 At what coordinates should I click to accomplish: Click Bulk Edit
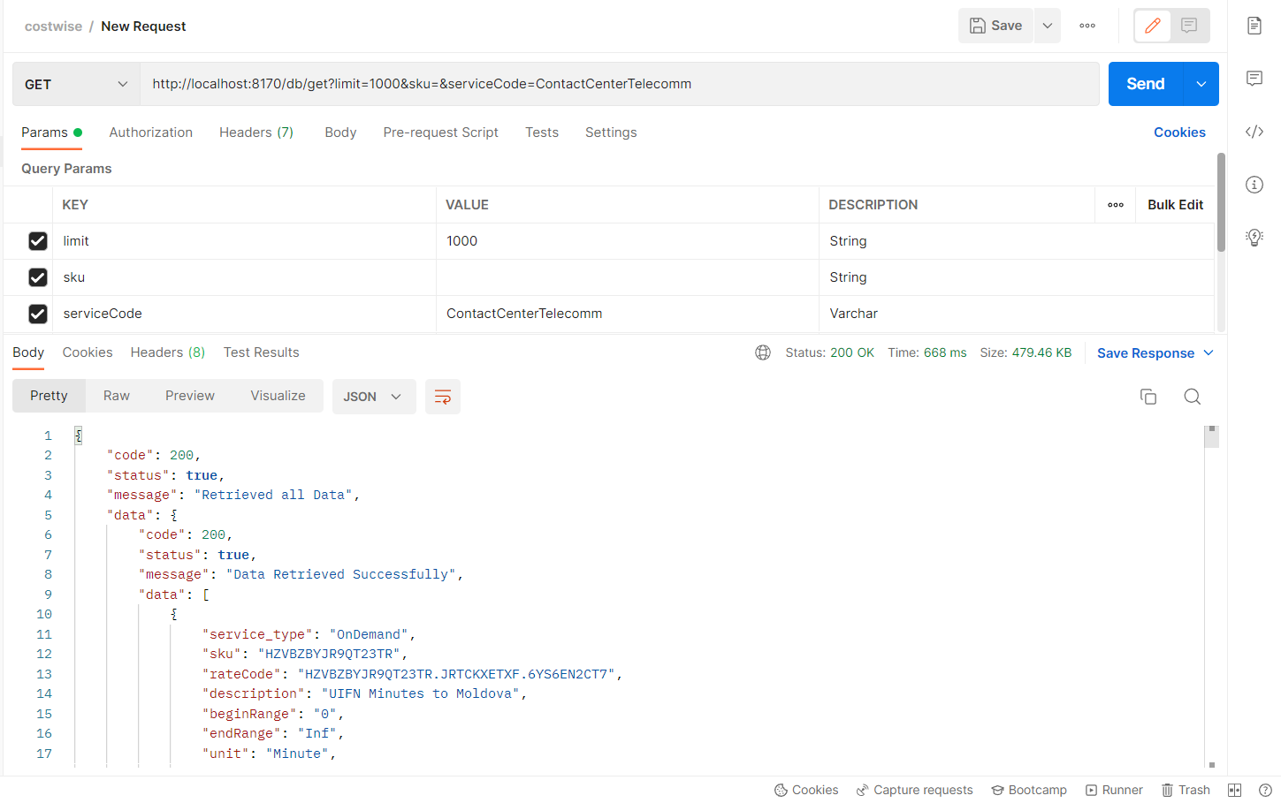(1175, 205)
